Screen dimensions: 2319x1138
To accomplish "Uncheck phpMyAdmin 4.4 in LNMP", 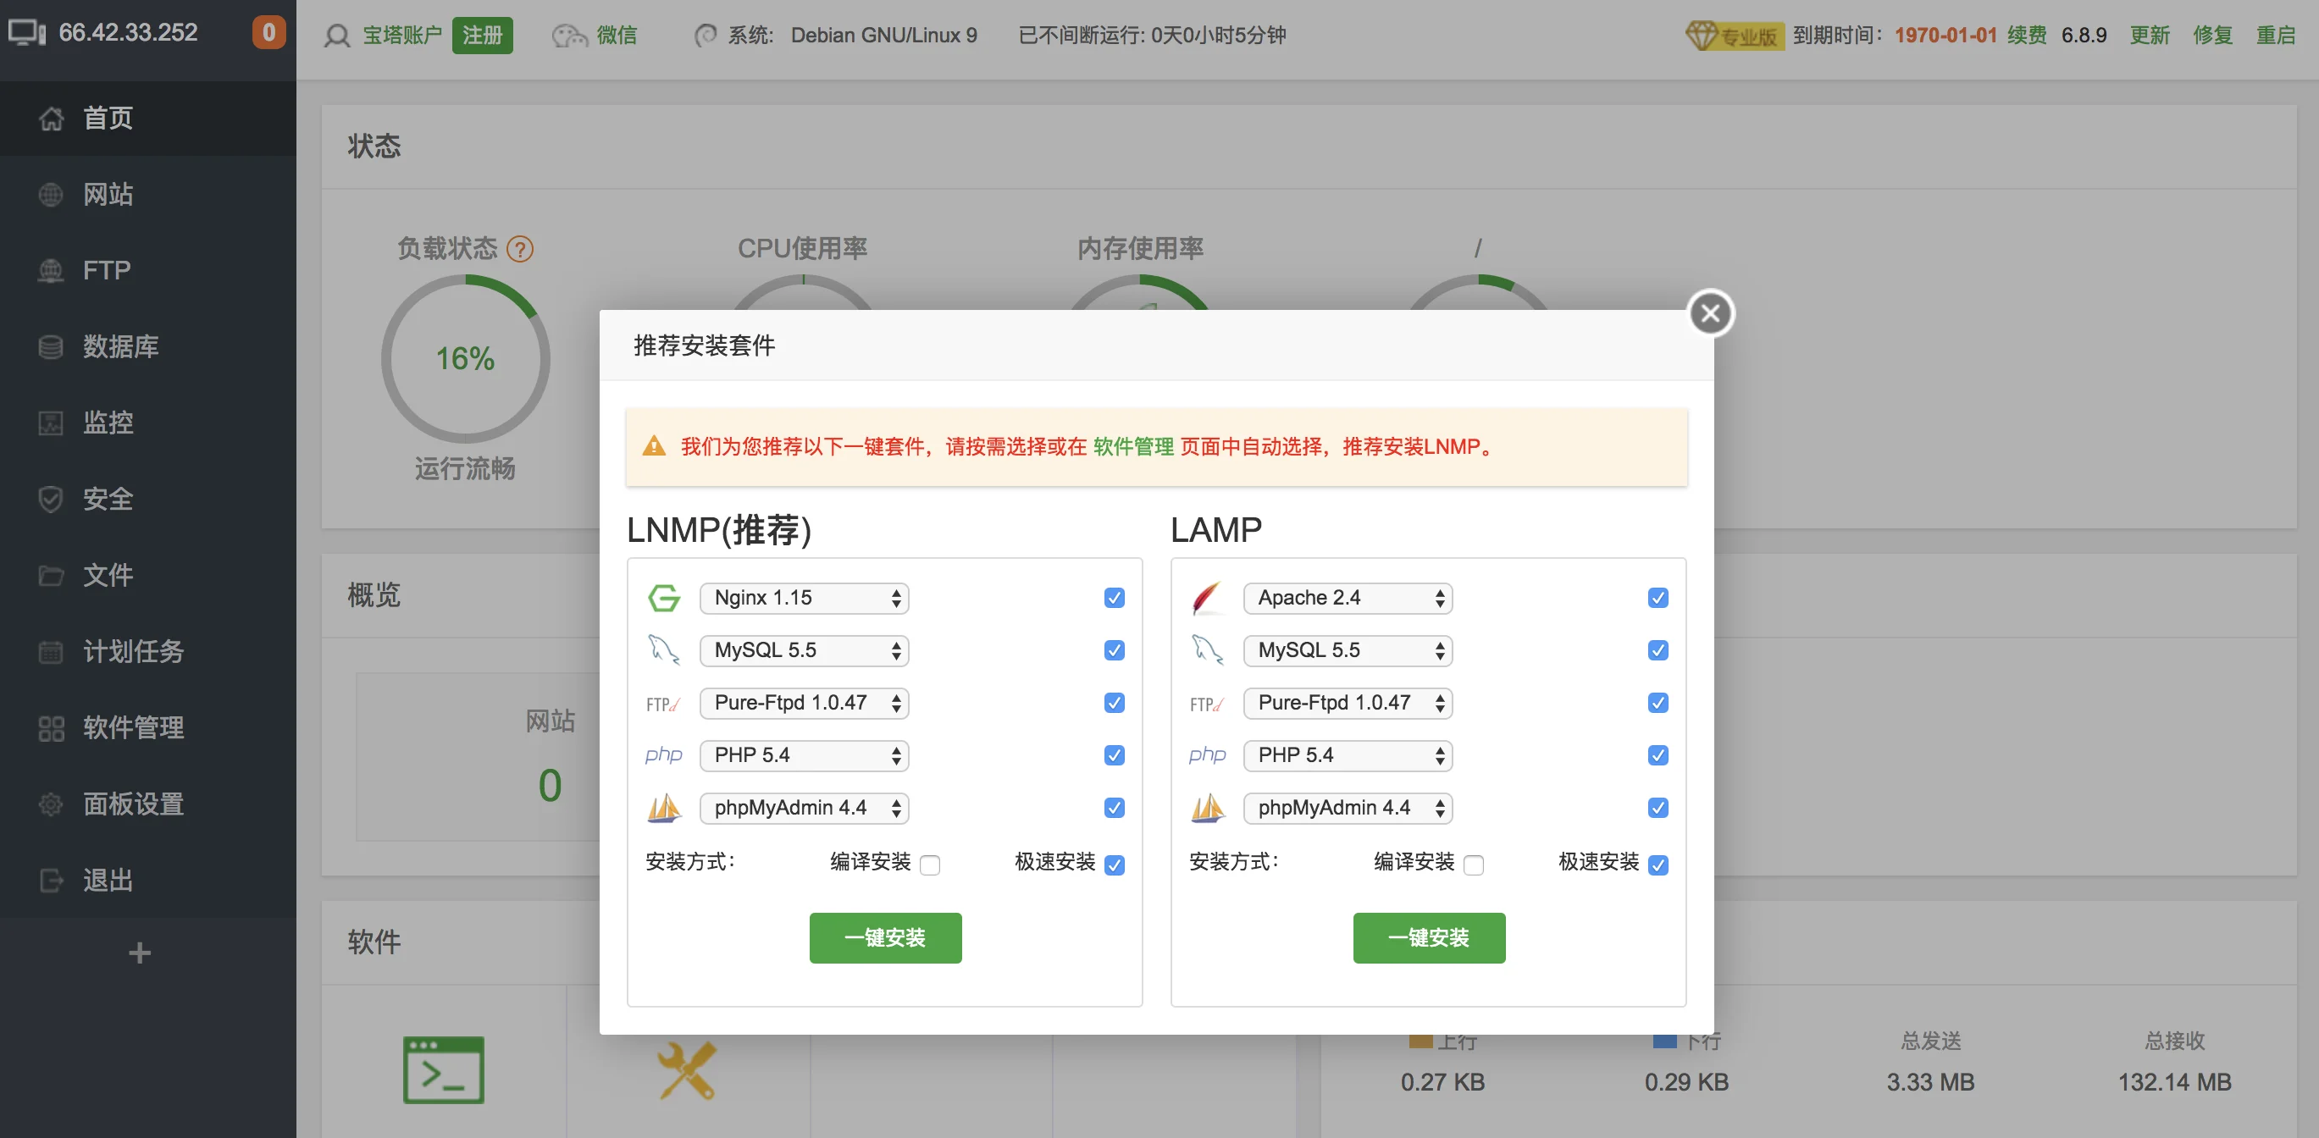I will click(x=1114, y=808).
